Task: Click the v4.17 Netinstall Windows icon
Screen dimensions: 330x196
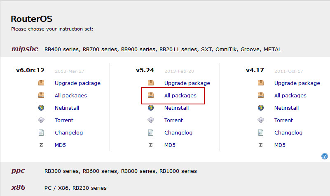Action: [261, 108]
